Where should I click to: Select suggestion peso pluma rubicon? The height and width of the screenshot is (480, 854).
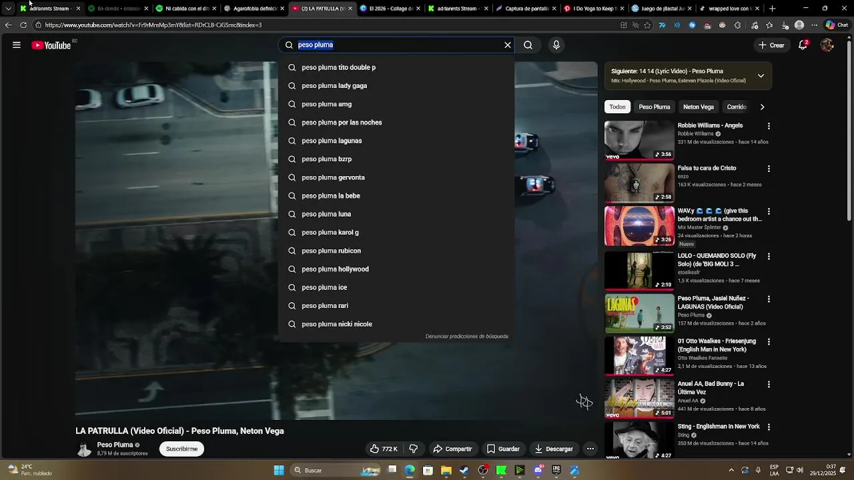pos(396,251)
